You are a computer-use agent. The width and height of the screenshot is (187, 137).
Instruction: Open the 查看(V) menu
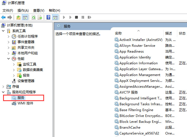39,11
